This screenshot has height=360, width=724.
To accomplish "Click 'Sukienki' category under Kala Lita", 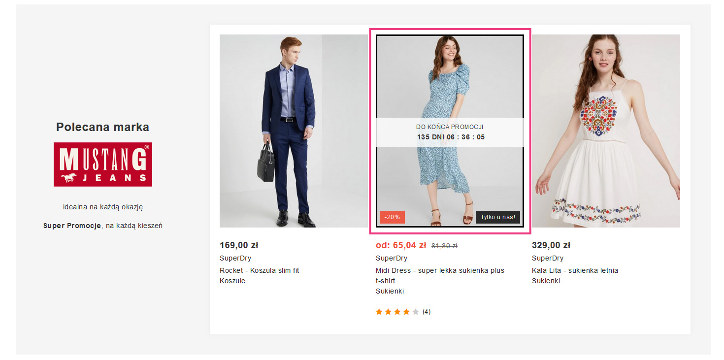I will [546, 281].
